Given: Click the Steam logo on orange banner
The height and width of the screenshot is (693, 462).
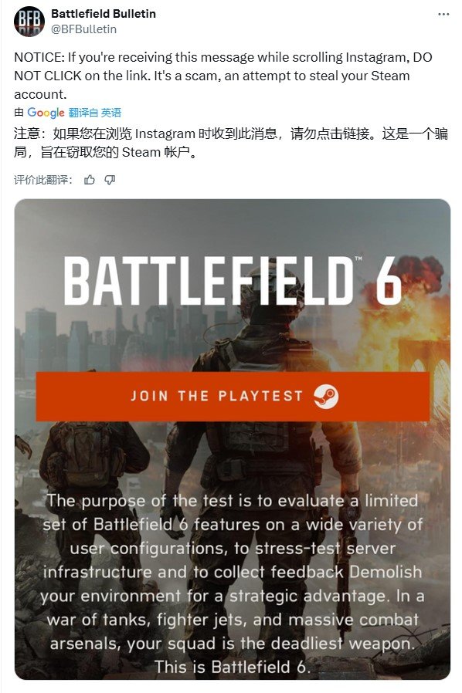Looking at the screenshot, I should click(x=326, y=396).
